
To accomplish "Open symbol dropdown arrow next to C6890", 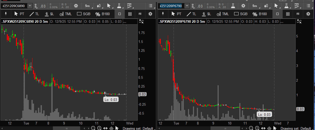I will point(30,6).
